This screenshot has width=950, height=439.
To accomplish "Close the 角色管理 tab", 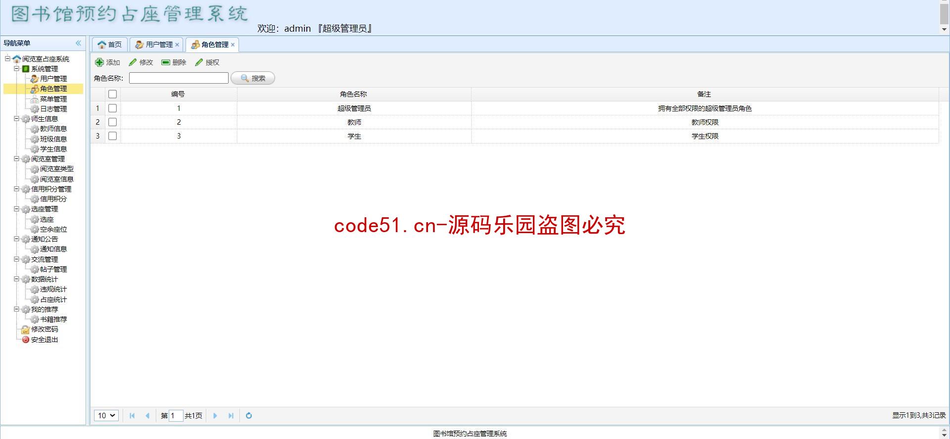I will coord(233,45).
